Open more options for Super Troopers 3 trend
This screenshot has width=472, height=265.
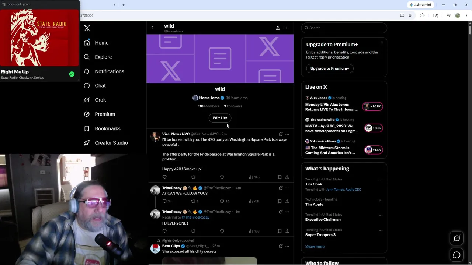[381, 230]
